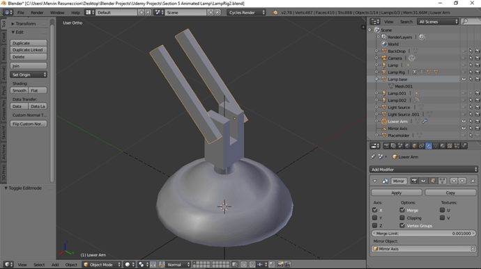Image resolution: width=481 pixels, height=269 pixels.
Task: Click the Apply modifier button
Action: coord(397,193)
